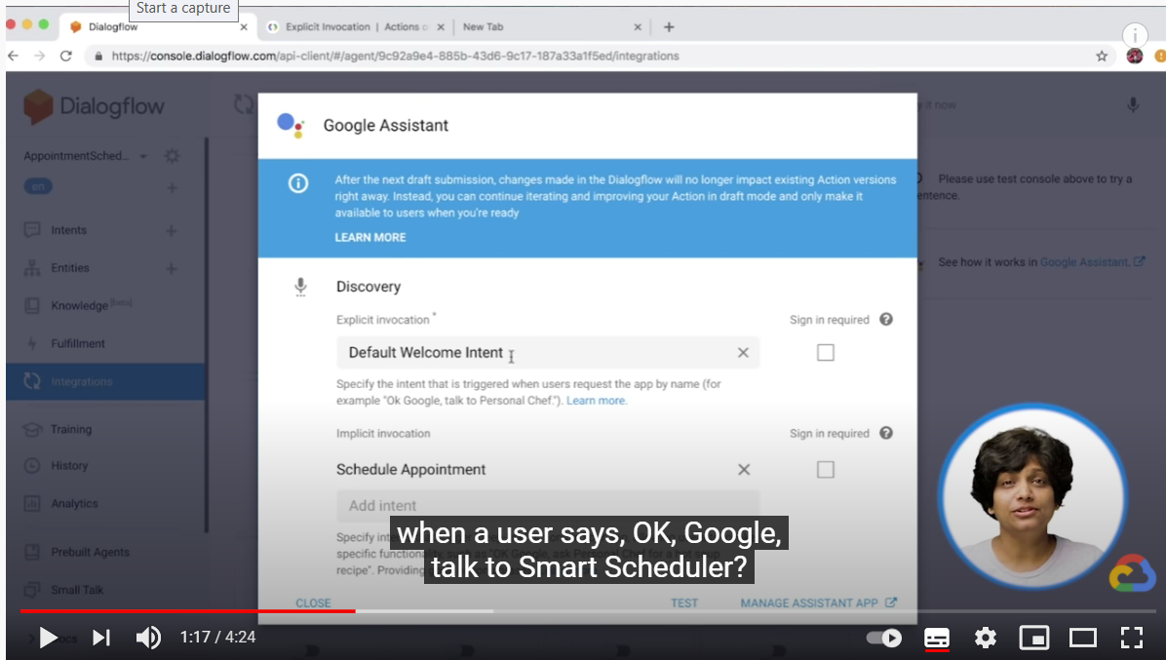
Task: Click CLOSE in the Google Assistant dialog
Action: pos(313,602)
